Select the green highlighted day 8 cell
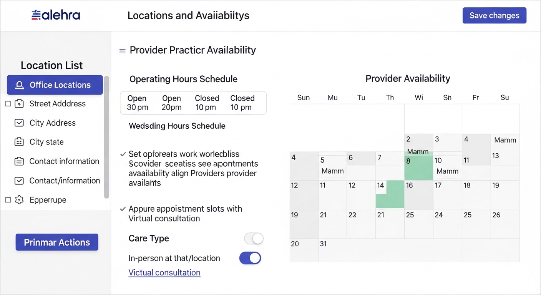This screenshot has width=541, height=295. [418, 166]
